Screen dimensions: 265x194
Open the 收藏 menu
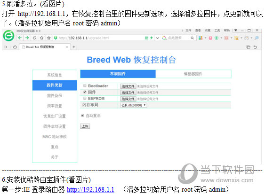[208, 31]
